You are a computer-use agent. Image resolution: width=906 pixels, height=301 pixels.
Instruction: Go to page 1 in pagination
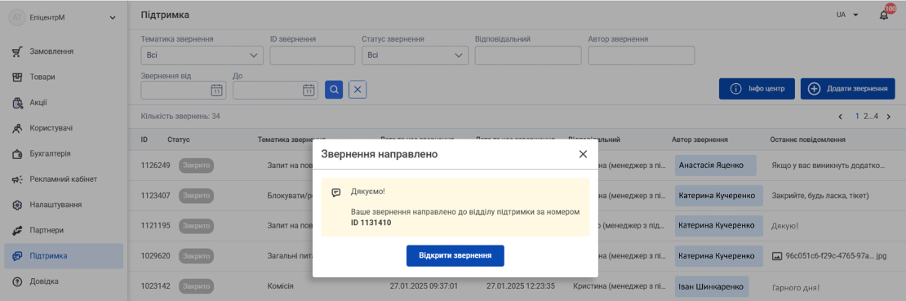point(858,117)
